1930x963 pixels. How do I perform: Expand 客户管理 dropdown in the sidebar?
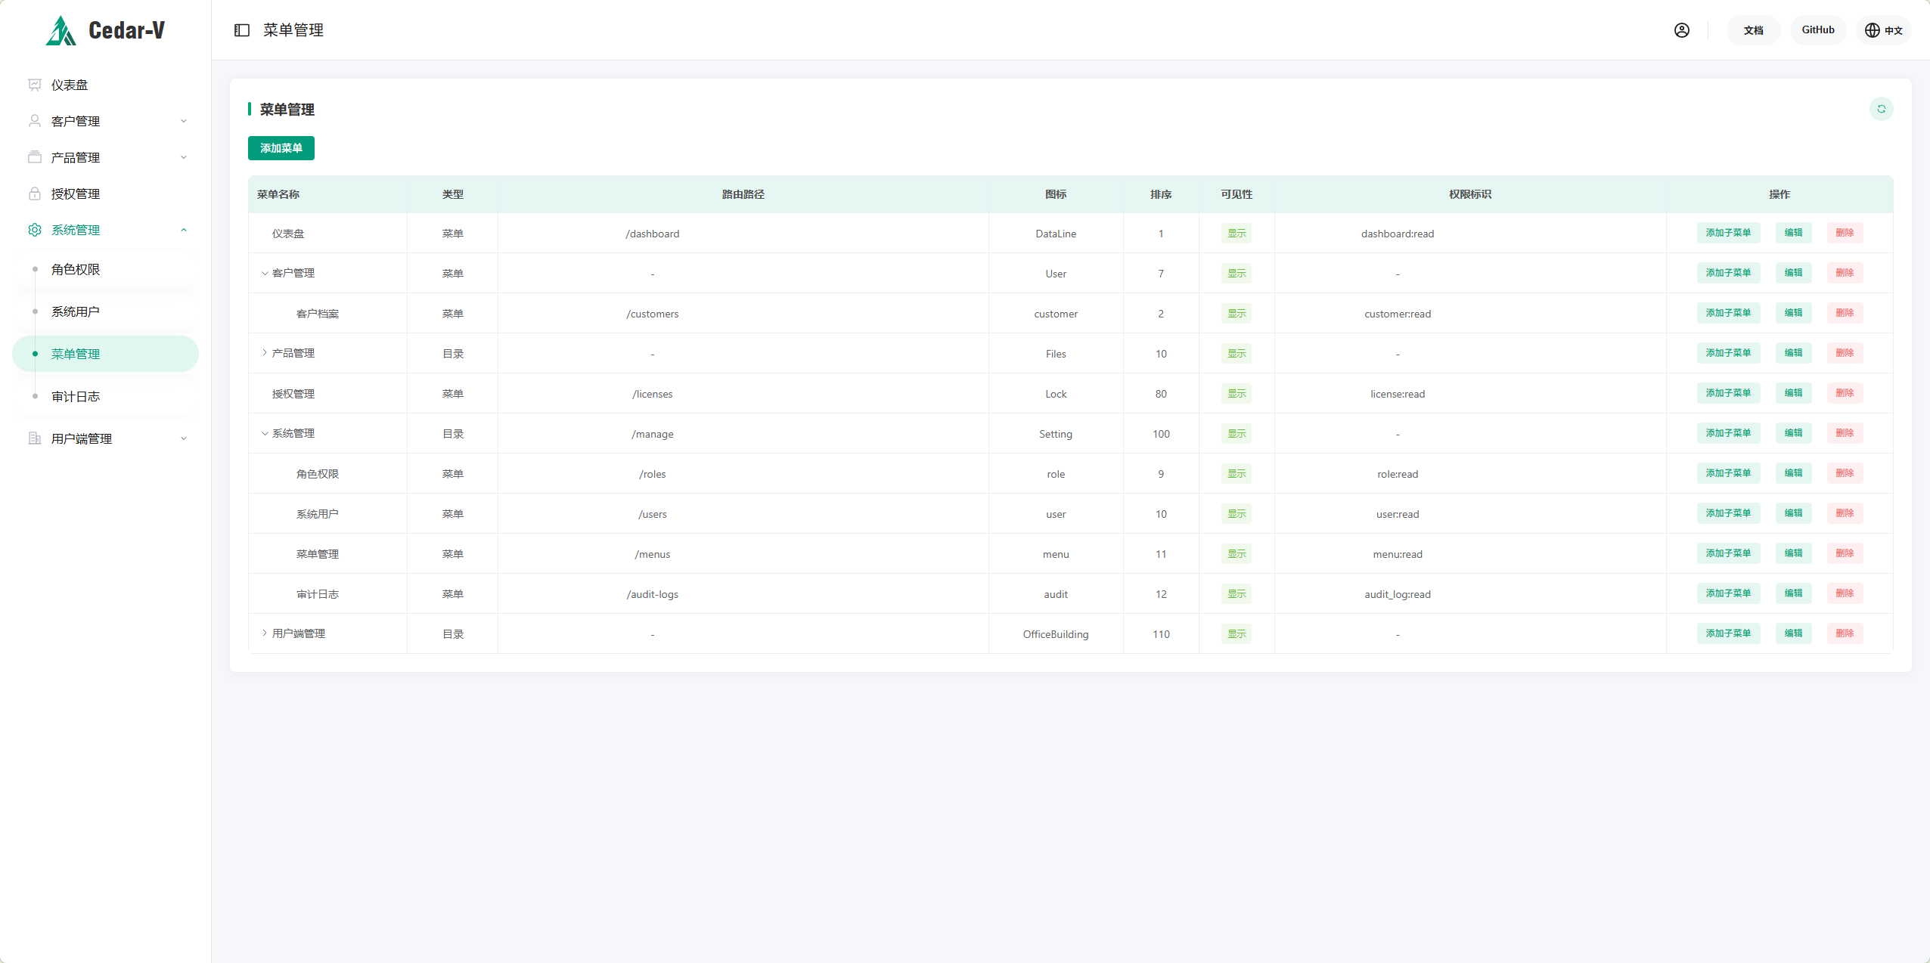click(183, 121)
